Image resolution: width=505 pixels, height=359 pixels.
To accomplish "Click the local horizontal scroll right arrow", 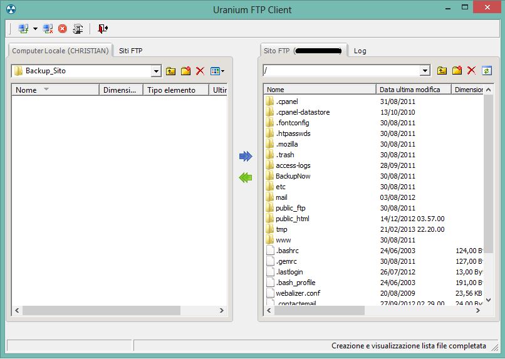I will pyautogui.click(x=222, y=310).
